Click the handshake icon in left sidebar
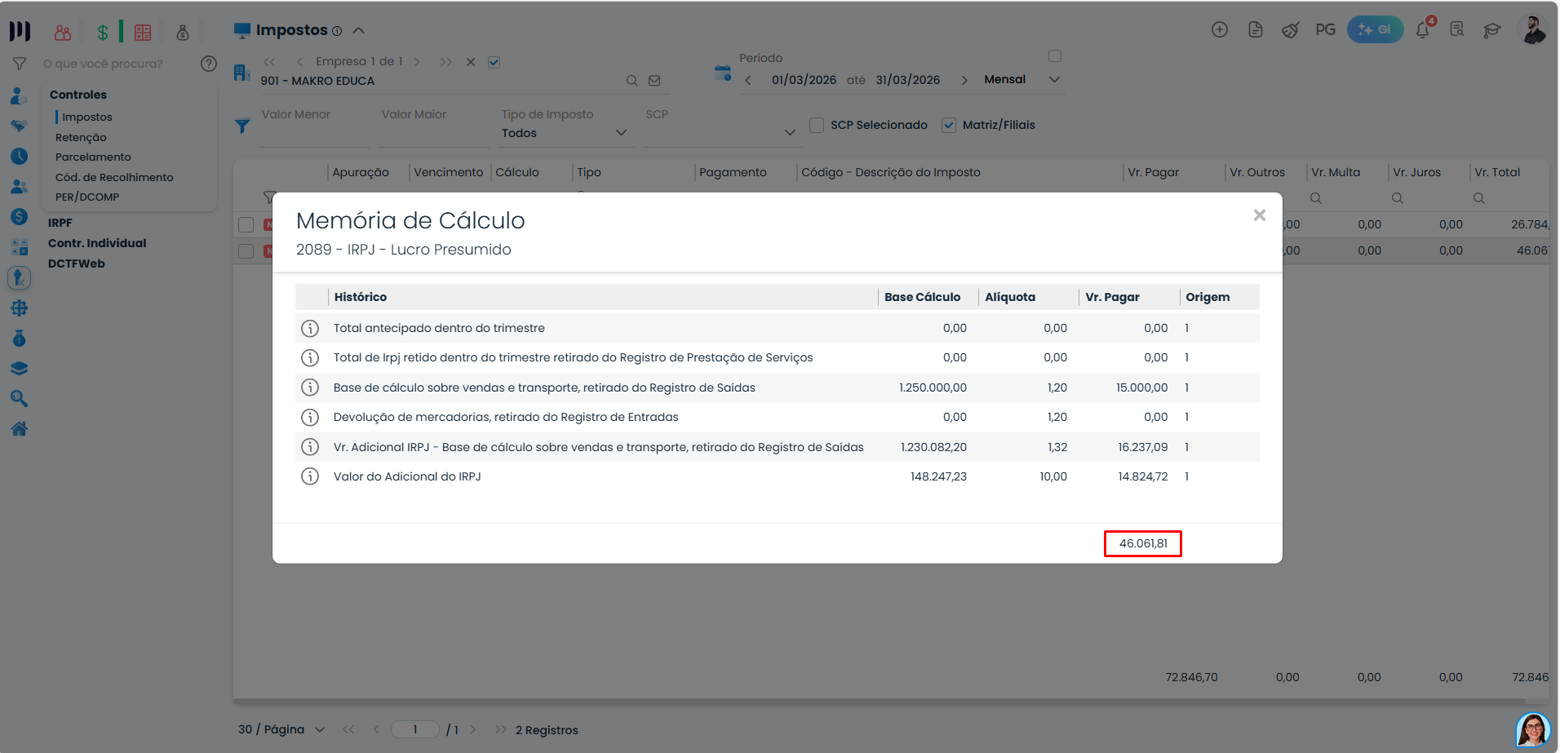The height and width of the screenshot is (753, 1560). coord(20,126)
